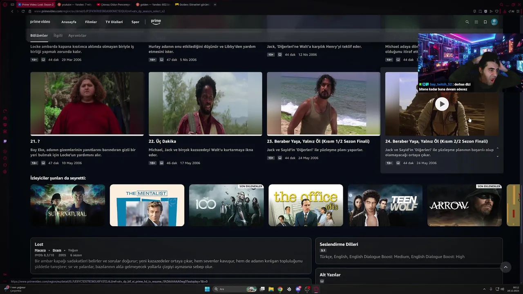Open the Filmler navigation menu
This screenshot has height=294, width=523.
[91, 22]
